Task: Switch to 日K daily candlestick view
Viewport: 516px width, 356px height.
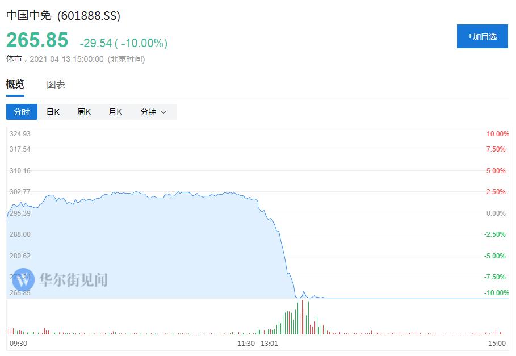Action: tap(53, 112)
